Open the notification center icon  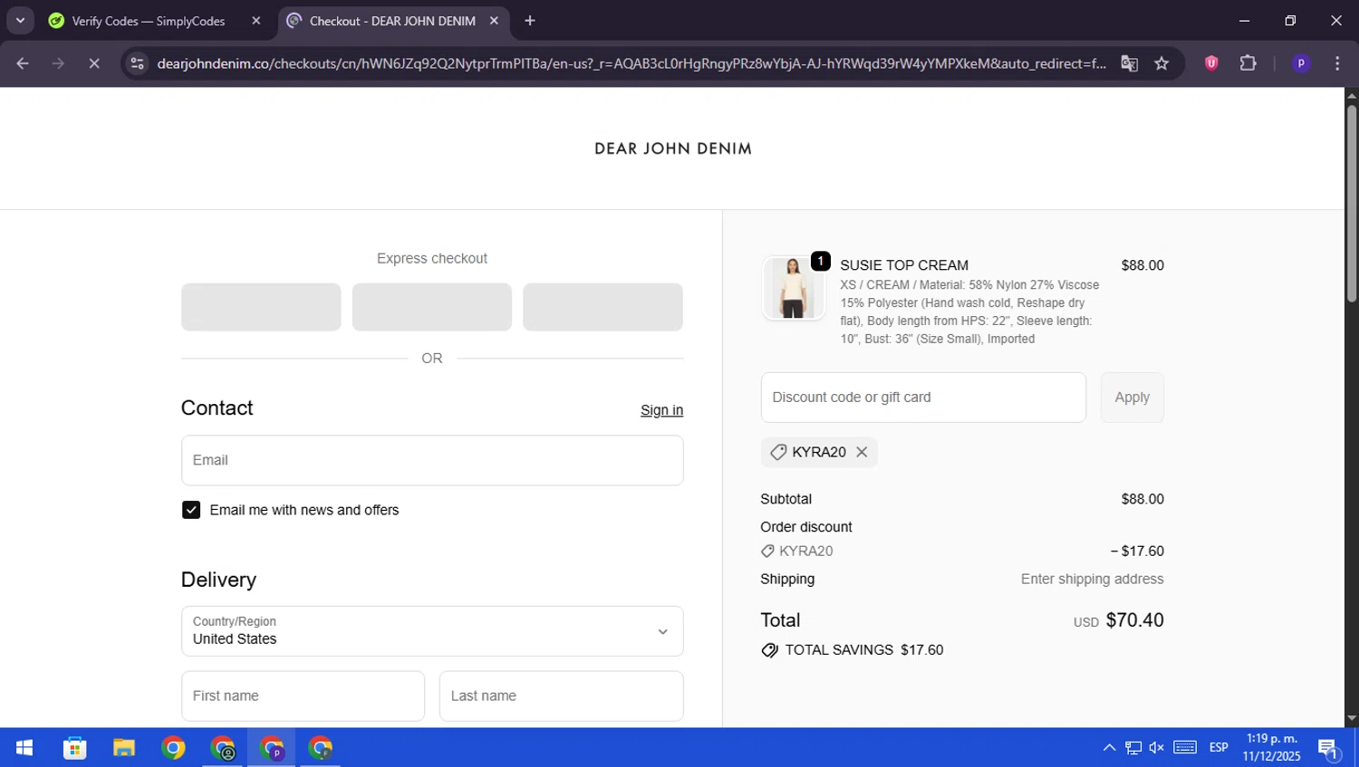[x=1328, y=748]
